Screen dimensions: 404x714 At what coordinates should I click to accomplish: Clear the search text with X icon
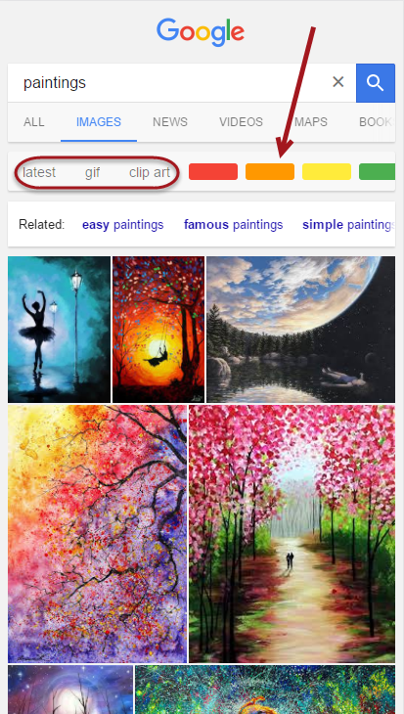pos(337,82)
